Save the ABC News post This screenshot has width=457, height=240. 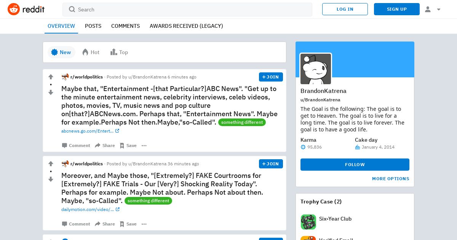(x=128, y=146)
